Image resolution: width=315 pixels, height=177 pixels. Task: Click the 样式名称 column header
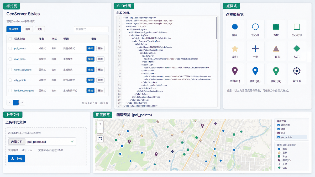(x=19, y=39)
